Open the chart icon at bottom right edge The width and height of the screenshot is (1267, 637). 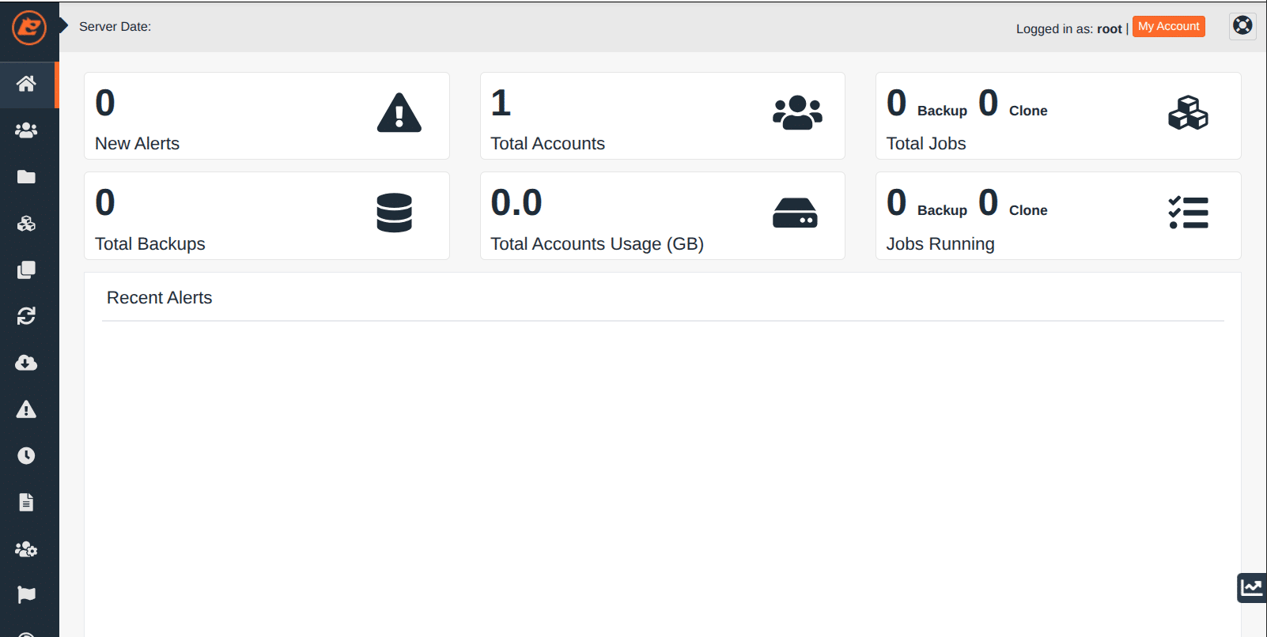pyautogui.click(x=1251, y=587)
